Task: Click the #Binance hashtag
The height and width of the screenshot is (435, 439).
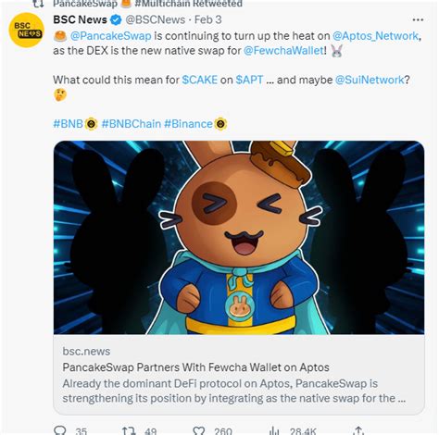Action: click(188, 124)
